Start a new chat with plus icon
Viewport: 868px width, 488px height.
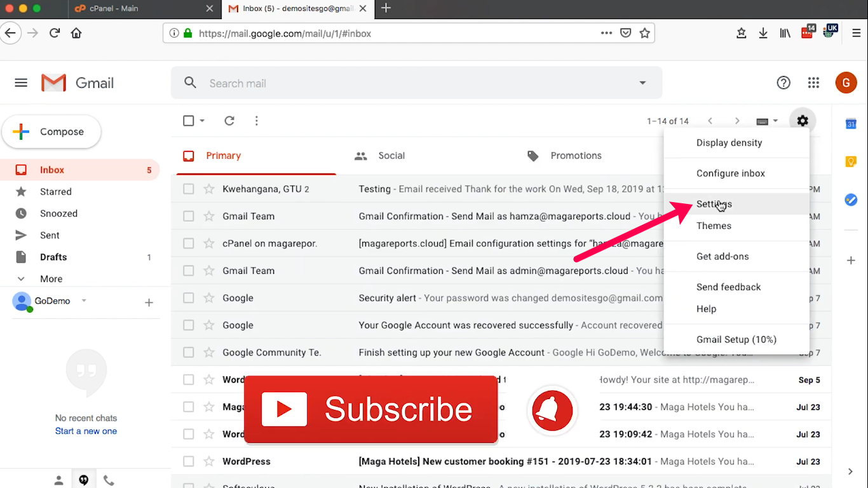pyautogui.click(x=149, y=303)
